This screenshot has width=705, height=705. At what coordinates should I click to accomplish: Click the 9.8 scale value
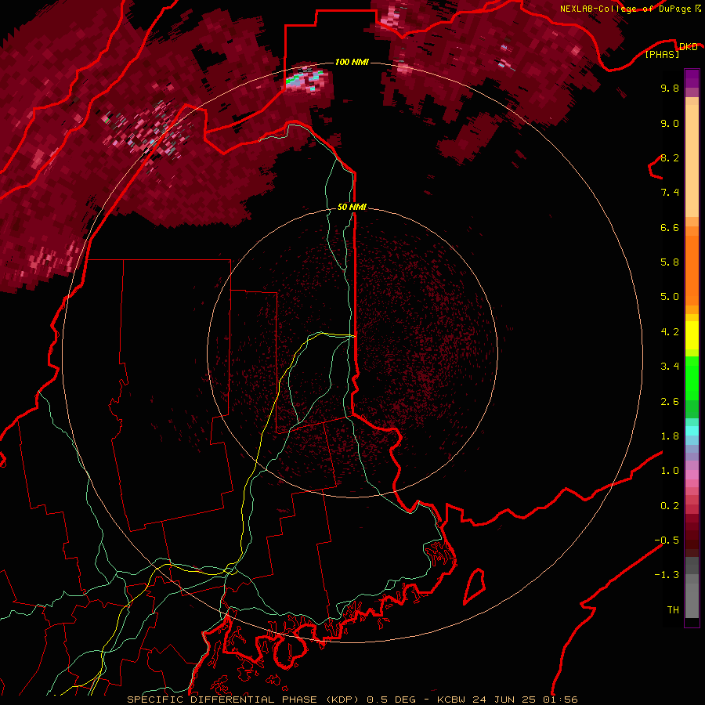point(670,88)
